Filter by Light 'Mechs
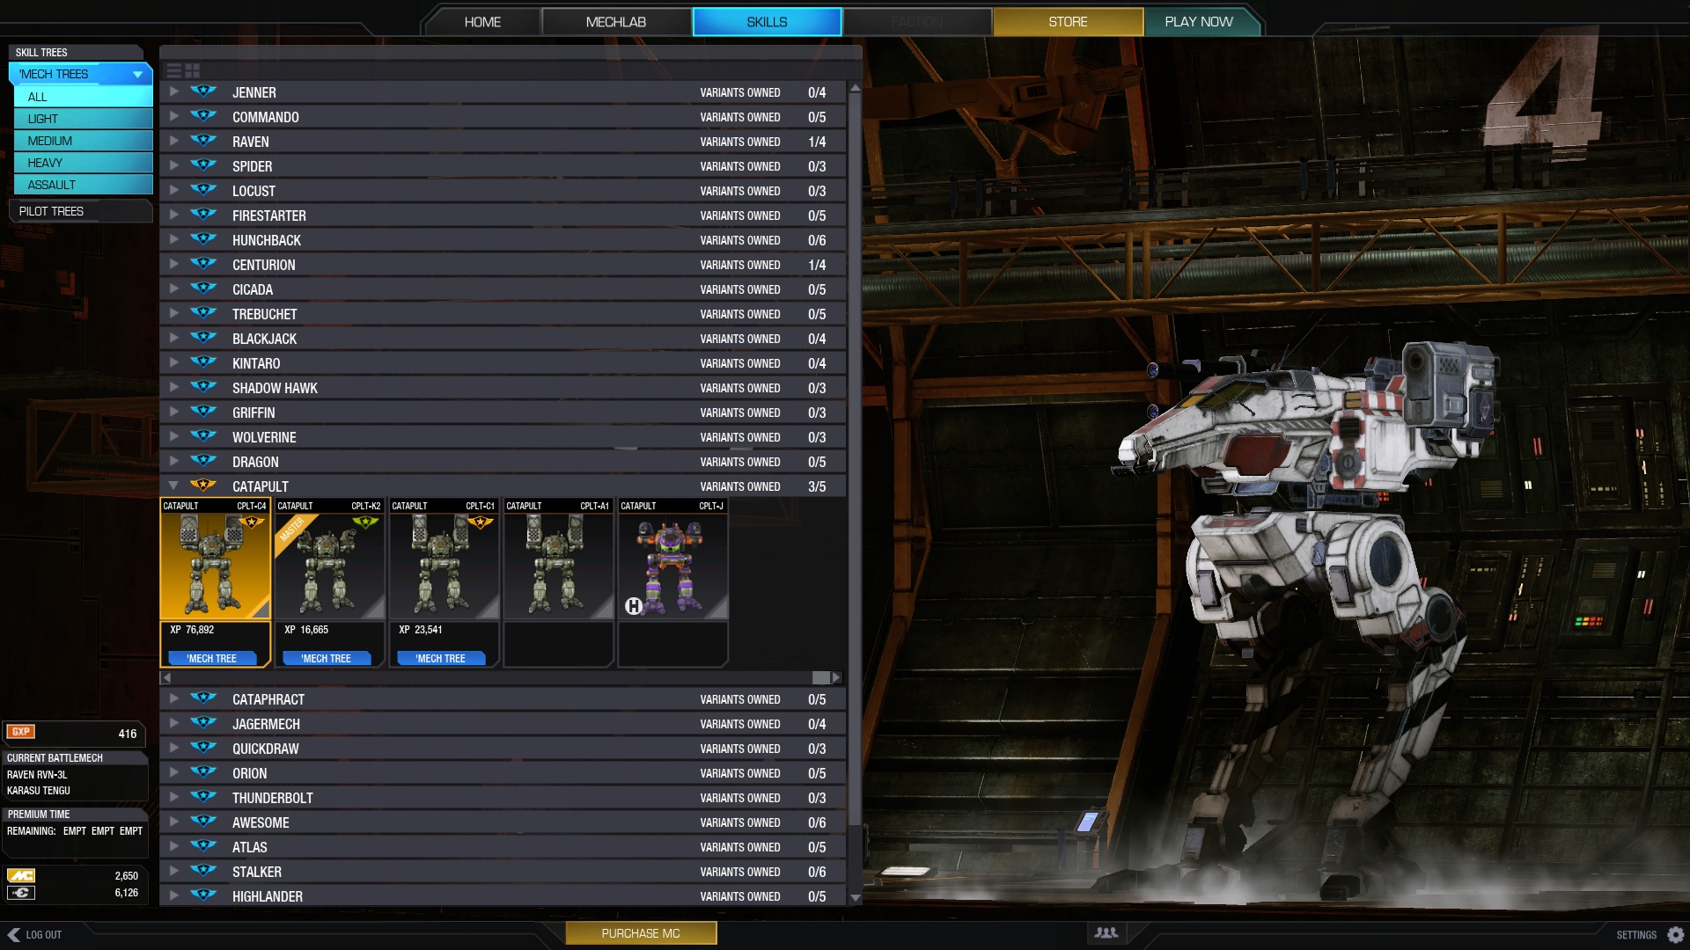The width and height of the screenshot is (1690, 950). click(84, 119)
